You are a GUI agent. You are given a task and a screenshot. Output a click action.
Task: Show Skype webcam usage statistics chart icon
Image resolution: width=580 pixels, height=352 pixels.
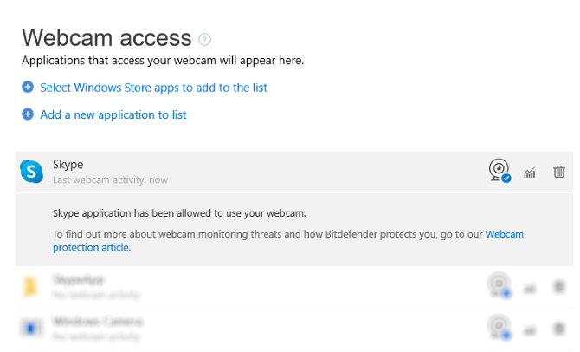530,173
